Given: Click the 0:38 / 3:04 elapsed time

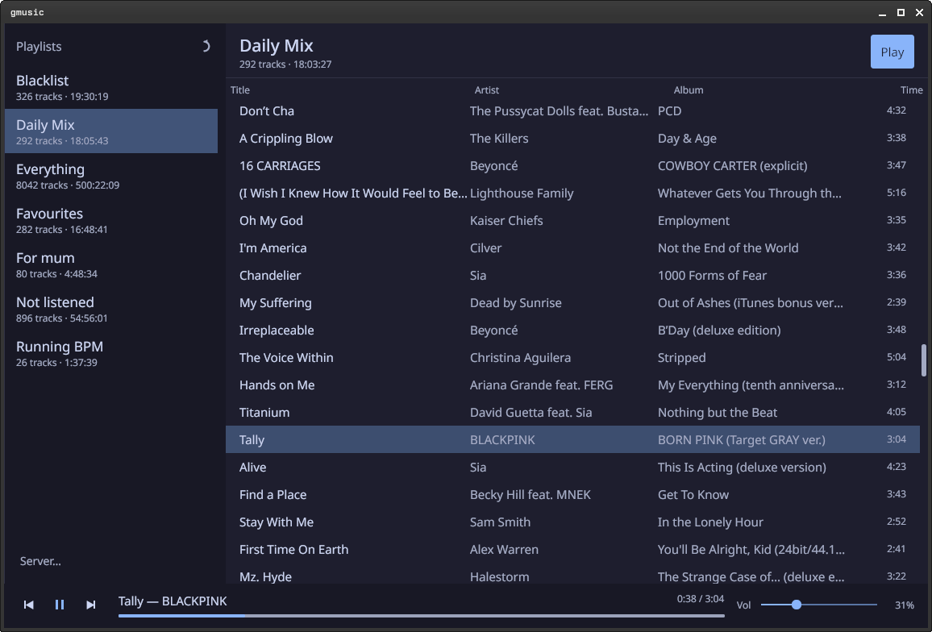Looking at the screenshot, I should click(700, 599).
